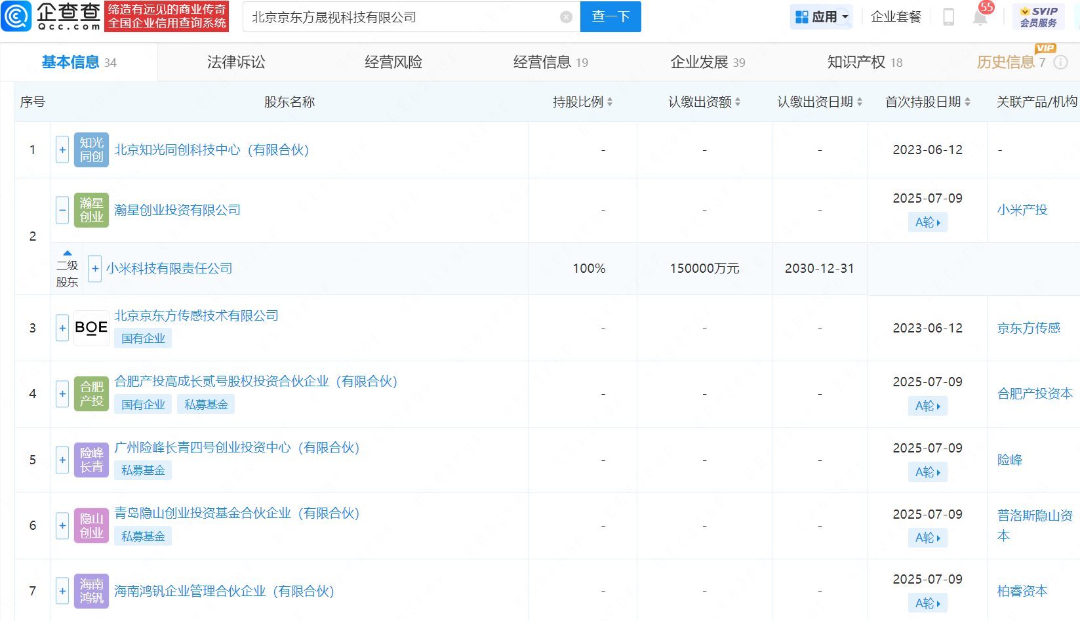The width and height of the screenshot is (1080, 621).
Task: Switch to 知识产权 tab
Action: (865, 62)
